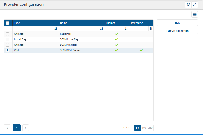Click the Edit button

[177, 23]
